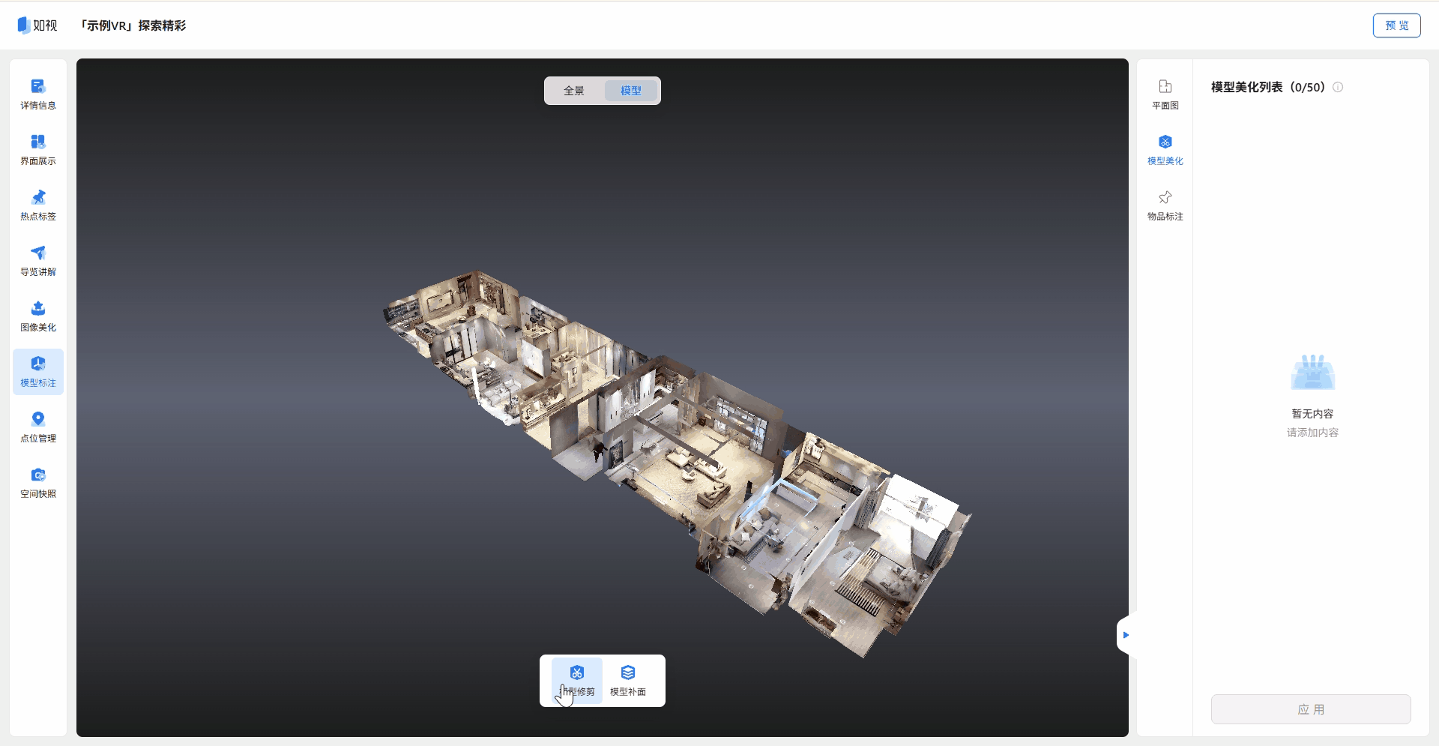Switch view to 全景 mode
This screenshot has height=746, width=1439.
click(x=574, y=91)
